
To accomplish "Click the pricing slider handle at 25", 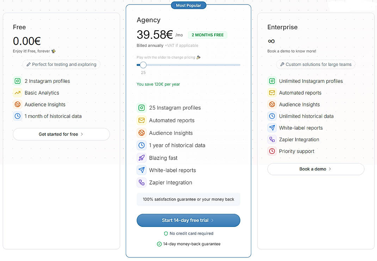I will pyautogui.click(x=143, y=65).
